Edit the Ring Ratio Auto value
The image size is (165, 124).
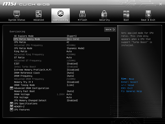click(x=69, y=51)
